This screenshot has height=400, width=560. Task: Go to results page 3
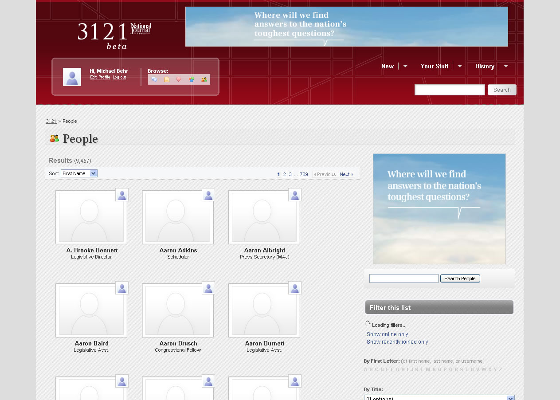(290, 174)
